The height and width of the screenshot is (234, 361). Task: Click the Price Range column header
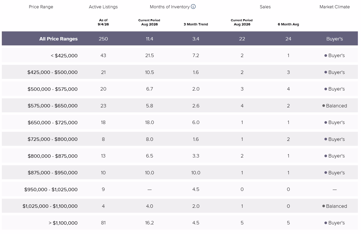click(41, 7)
